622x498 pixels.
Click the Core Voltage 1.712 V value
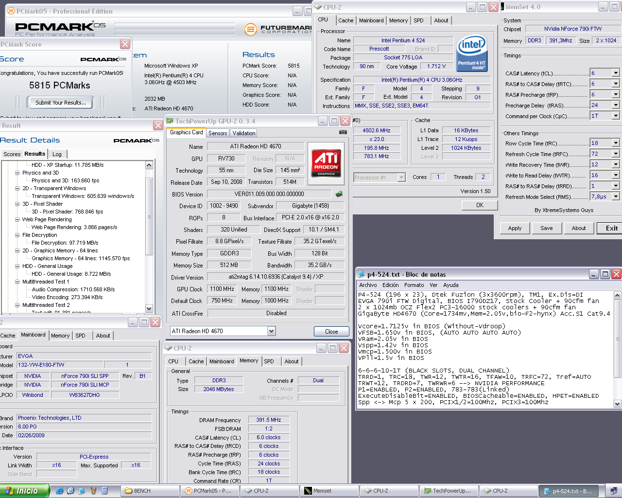tap(436, 66)
